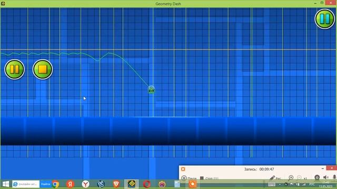Click the orange recorder logo in the panel
This screenshot has width=337, height=189.
click(183, 169)
